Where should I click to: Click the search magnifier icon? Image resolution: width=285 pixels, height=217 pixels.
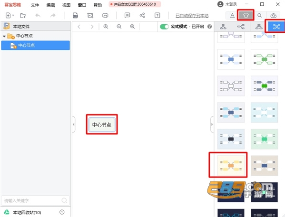coord(260,15)
